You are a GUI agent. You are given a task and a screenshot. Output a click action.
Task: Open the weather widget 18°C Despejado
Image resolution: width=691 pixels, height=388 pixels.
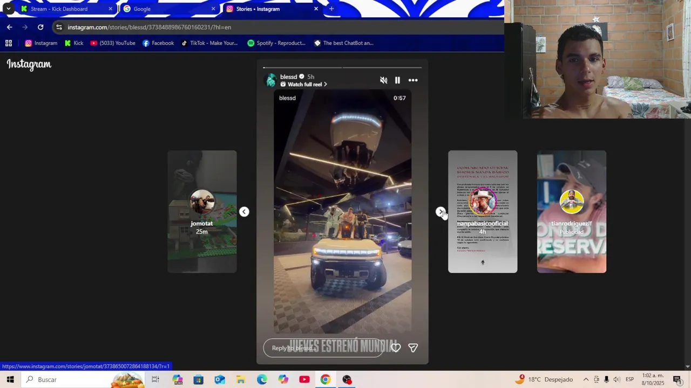tap(544, 380)
